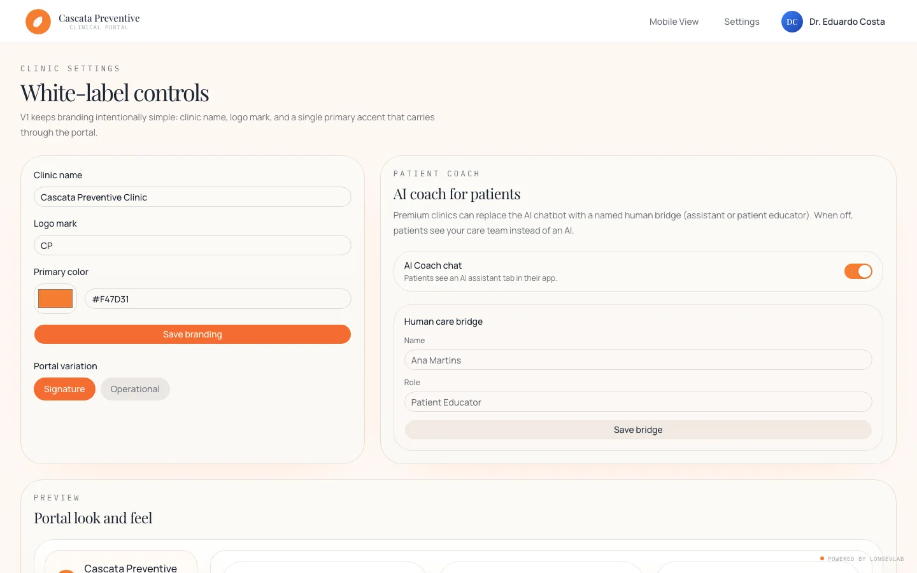Click 'Patients see an AI assistant tab' description
Viewport: 917px width, 573px height.
click(x=480, y=278)
